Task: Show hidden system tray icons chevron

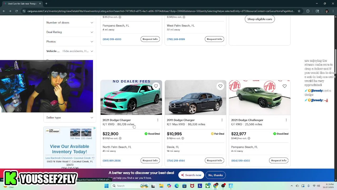Action: tap(292, 186)
